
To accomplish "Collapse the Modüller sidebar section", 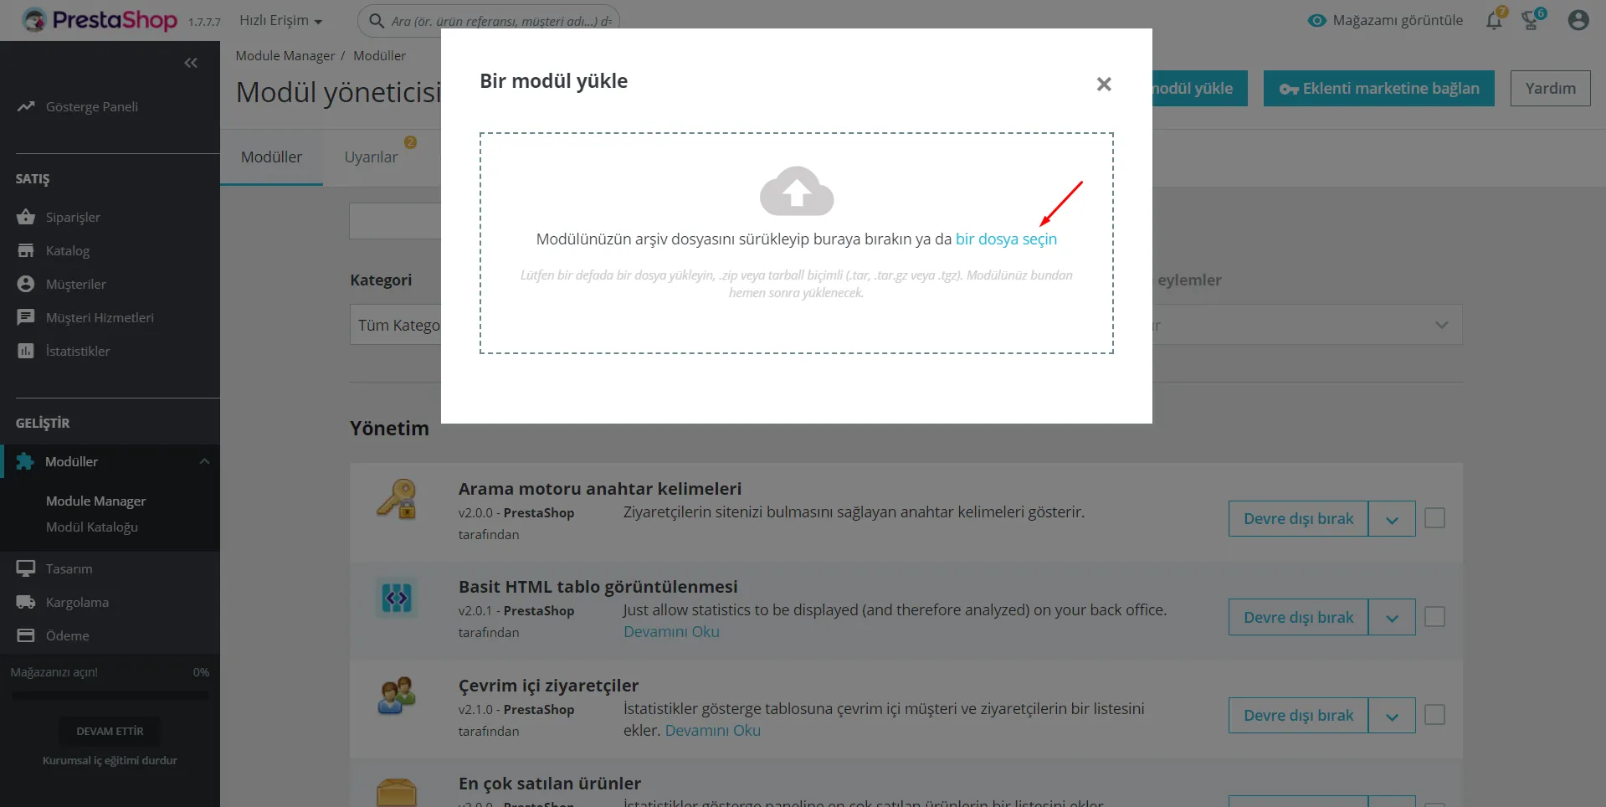I will tap(204, 461).
